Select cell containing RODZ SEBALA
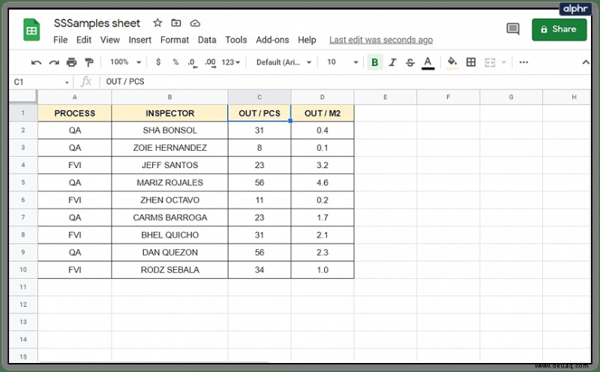This screenshot has height=372, width=600. point(169,270)
